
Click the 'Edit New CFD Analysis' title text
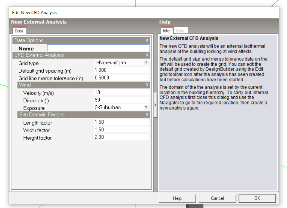coord(34,13)
